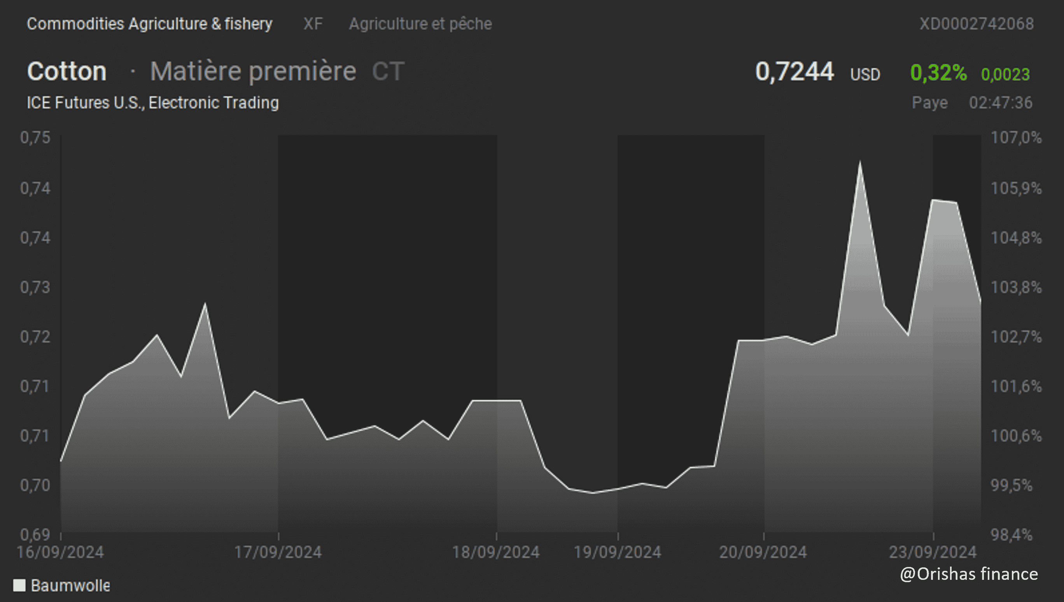Click the 0,73 left axis value
This screenshot has height=602, width=1064.
coord(35,287)
